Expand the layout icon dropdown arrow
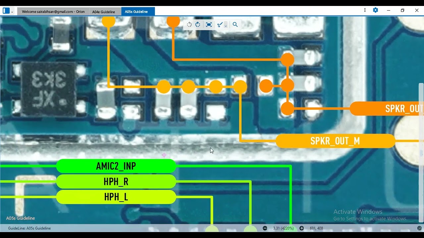The width and height of the screenshot is (424, 238). [12, 12]
